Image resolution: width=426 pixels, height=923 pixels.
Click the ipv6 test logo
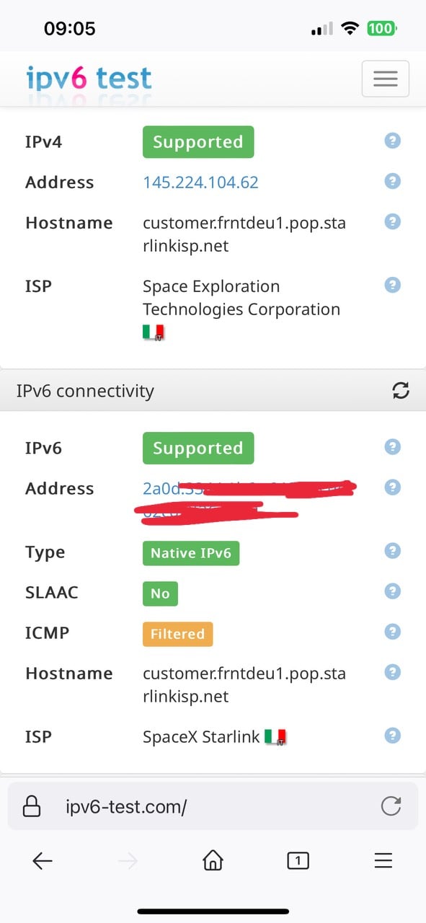pyautogui.click(x=89, y=78)
